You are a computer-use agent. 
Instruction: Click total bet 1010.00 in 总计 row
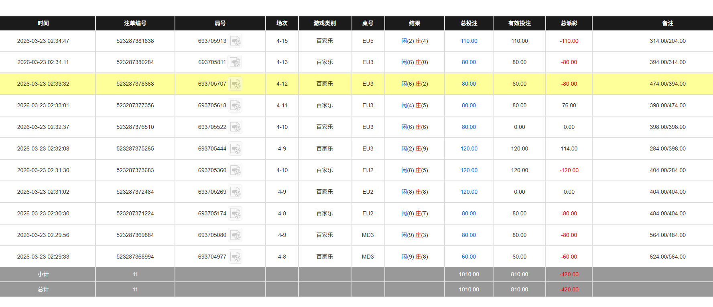coord(469,289)
